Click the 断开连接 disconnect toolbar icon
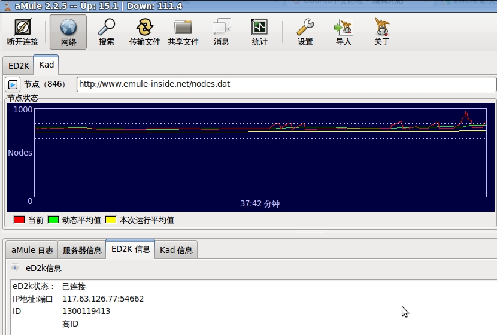 click(x=23, y=32)
